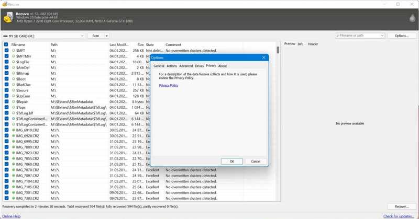419x219 pixels.
Task: Uncheck the $TxfLog.blf checkbox
Action: pos(6,113)
